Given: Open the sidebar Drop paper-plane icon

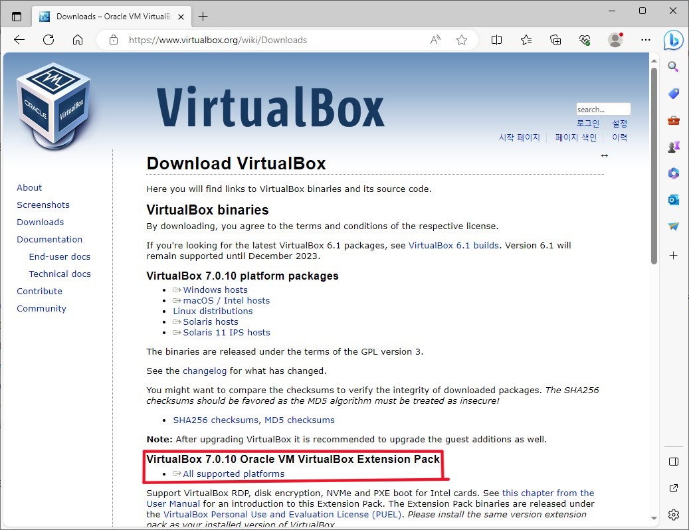Looking at the screenshot, I should pos(673,226).
